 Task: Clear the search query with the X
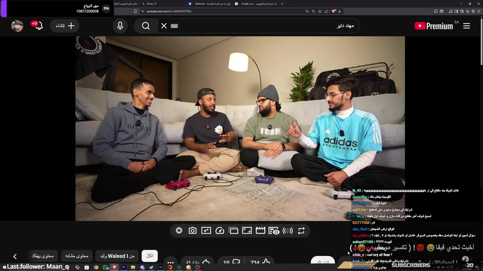(164, 26)
